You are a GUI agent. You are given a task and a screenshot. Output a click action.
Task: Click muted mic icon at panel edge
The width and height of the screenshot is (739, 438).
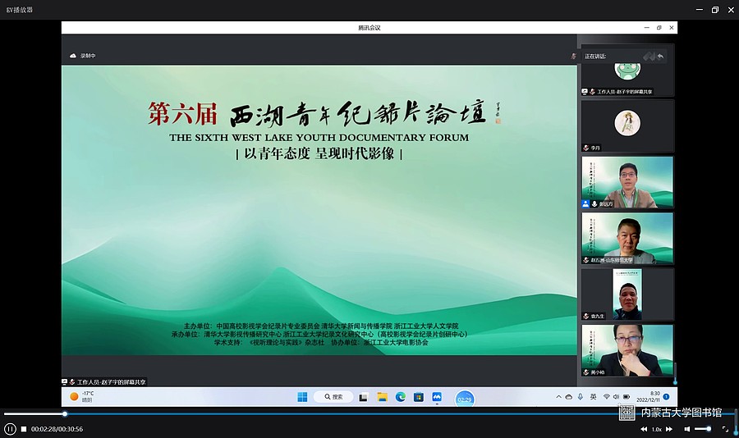coord(574,56)
